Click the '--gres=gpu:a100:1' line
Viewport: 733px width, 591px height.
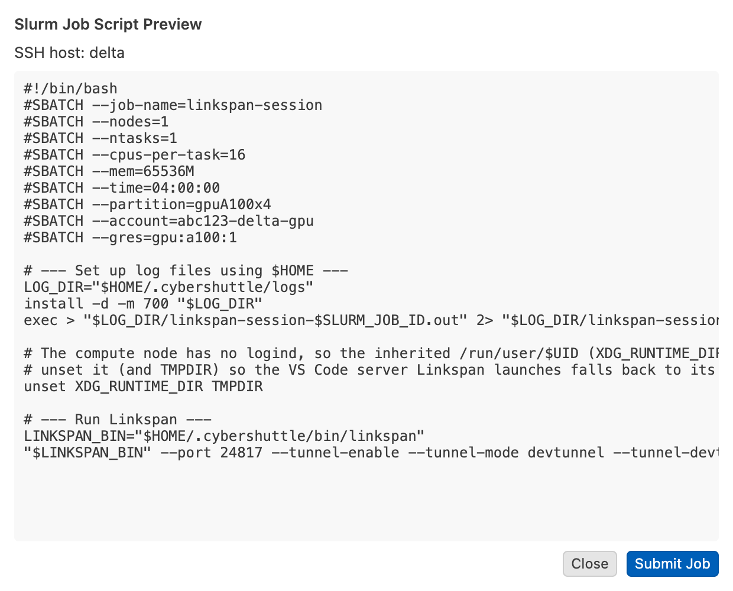click(131, 238)
